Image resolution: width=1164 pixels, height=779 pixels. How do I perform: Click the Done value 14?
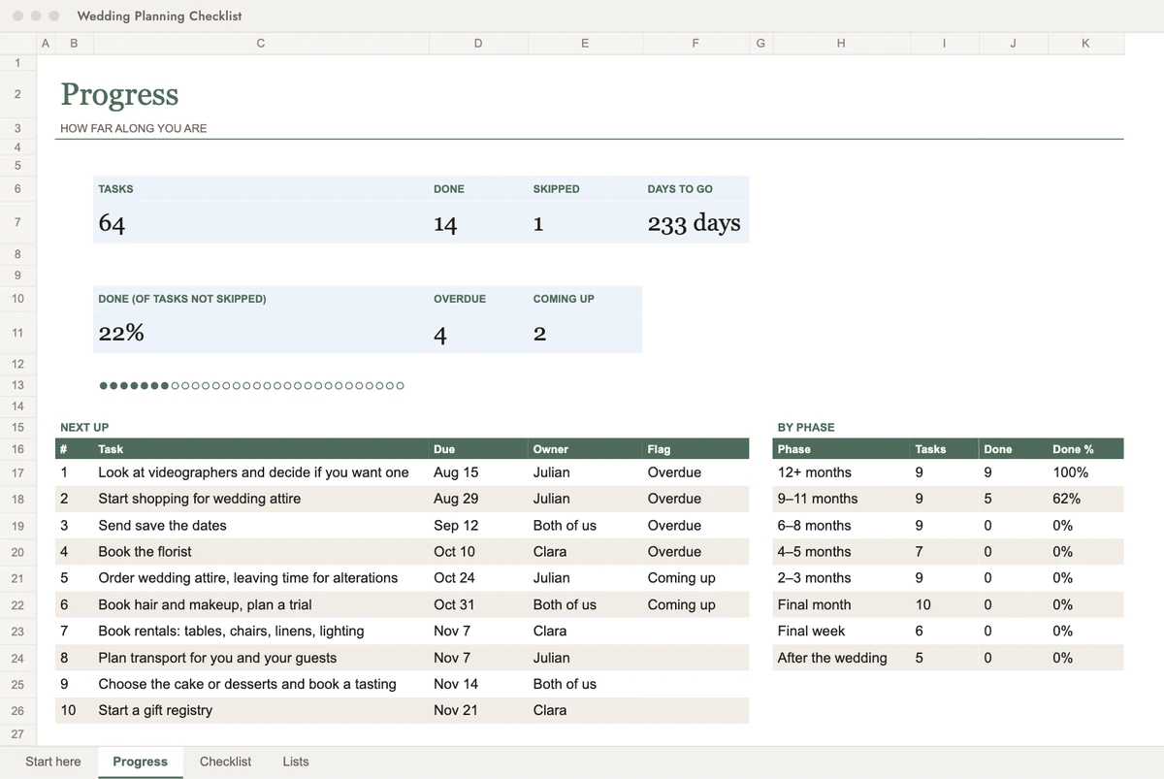(x=445, y=224)
